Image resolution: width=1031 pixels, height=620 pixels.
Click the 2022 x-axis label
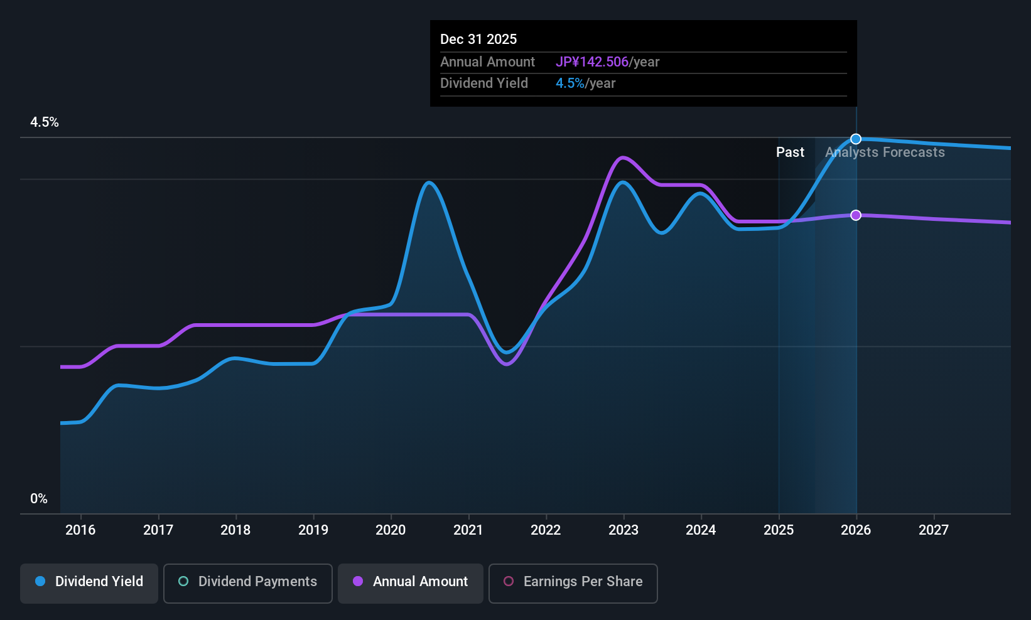click(x=546, y=530)
